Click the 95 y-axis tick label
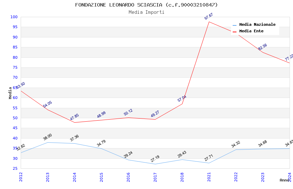Image resolution: width=293 pixels, height=189 pixels. coord(15,27)
